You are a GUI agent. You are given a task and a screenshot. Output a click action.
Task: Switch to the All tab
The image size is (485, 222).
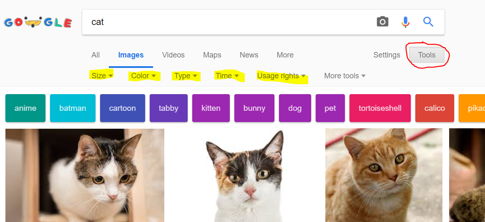click(x=95, y=55)
